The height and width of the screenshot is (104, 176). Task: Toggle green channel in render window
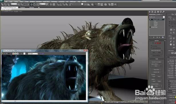[15, 54]
